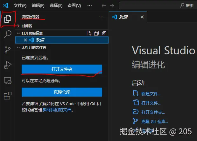Collapse the 无打开的文件夹 section
197x141 pixels.
[x=18, y=47]
